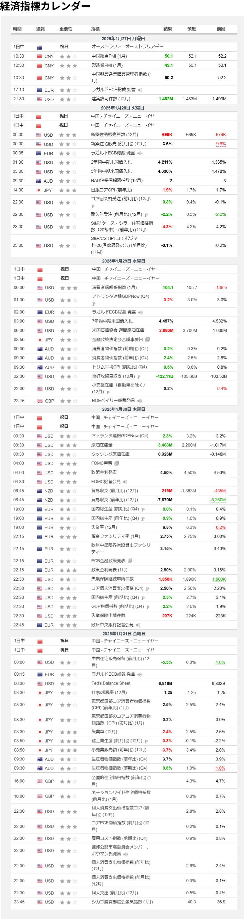This screenshot has width=244, height=919.
Task: Click P icon beside コア個人消費支出価格 (Q4)
Action: coord(148,589)
